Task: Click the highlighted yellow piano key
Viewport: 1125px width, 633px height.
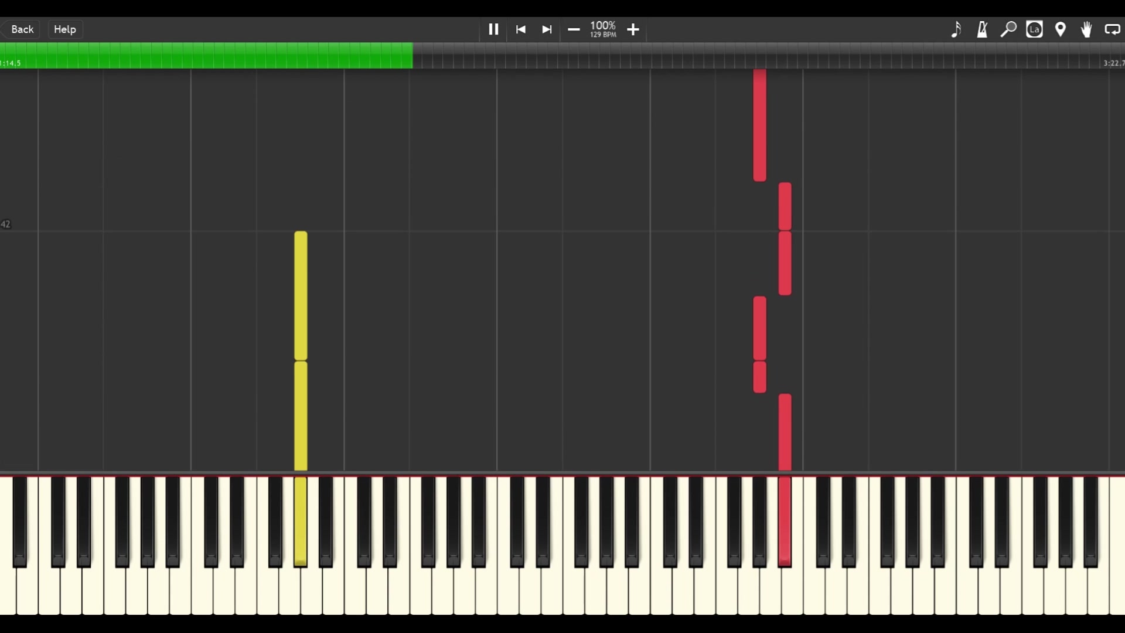Action: [x=301, y=522]
